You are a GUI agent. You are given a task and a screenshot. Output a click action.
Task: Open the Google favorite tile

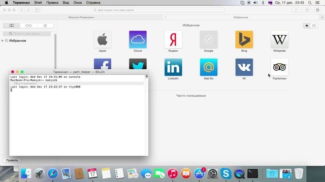click(x=209, y=39)
